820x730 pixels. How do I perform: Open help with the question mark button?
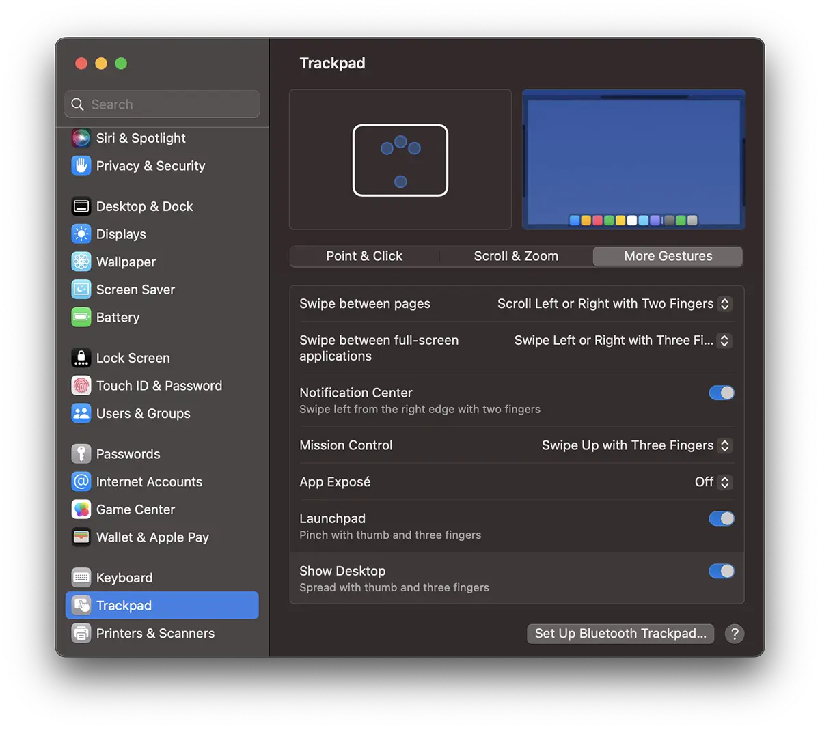coord(735,634)
